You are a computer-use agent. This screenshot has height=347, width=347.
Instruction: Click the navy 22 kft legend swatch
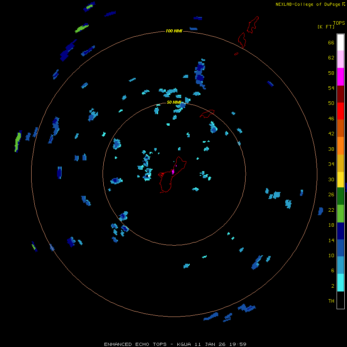(x=340, y=231)
